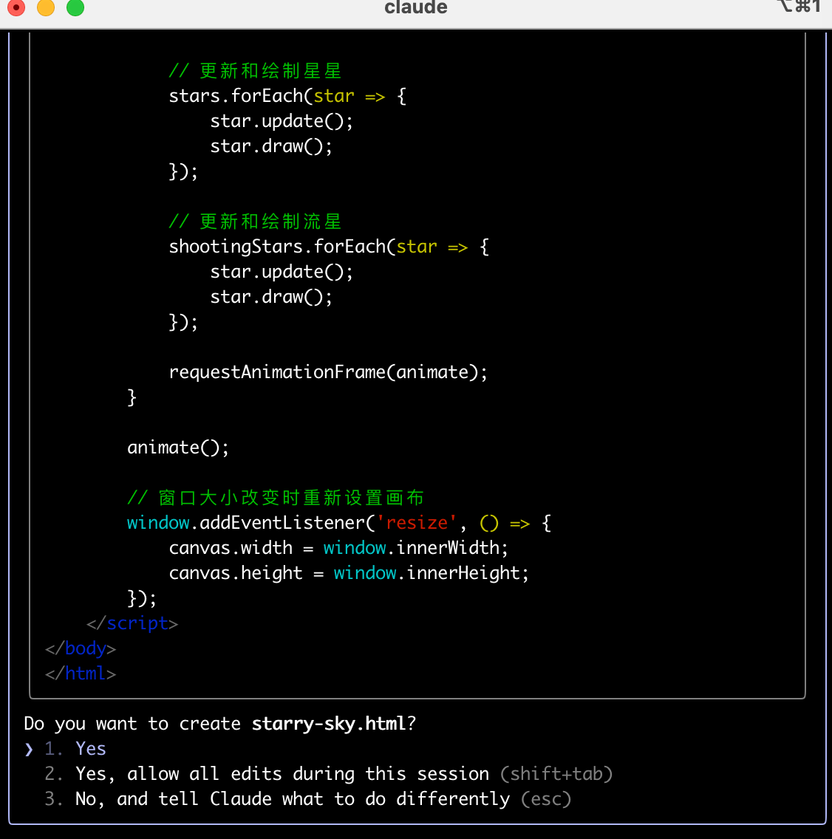Click the stars.forEach line
The height and width of the screenshot is (839, 832).
287,96
